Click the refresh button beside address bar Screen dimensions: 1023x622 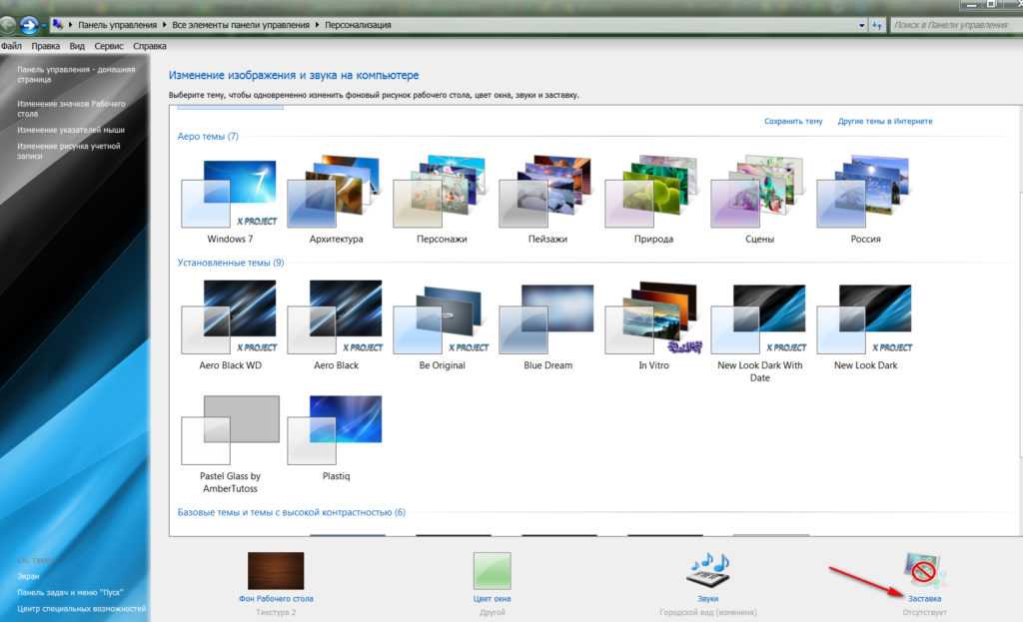(876, 25)
